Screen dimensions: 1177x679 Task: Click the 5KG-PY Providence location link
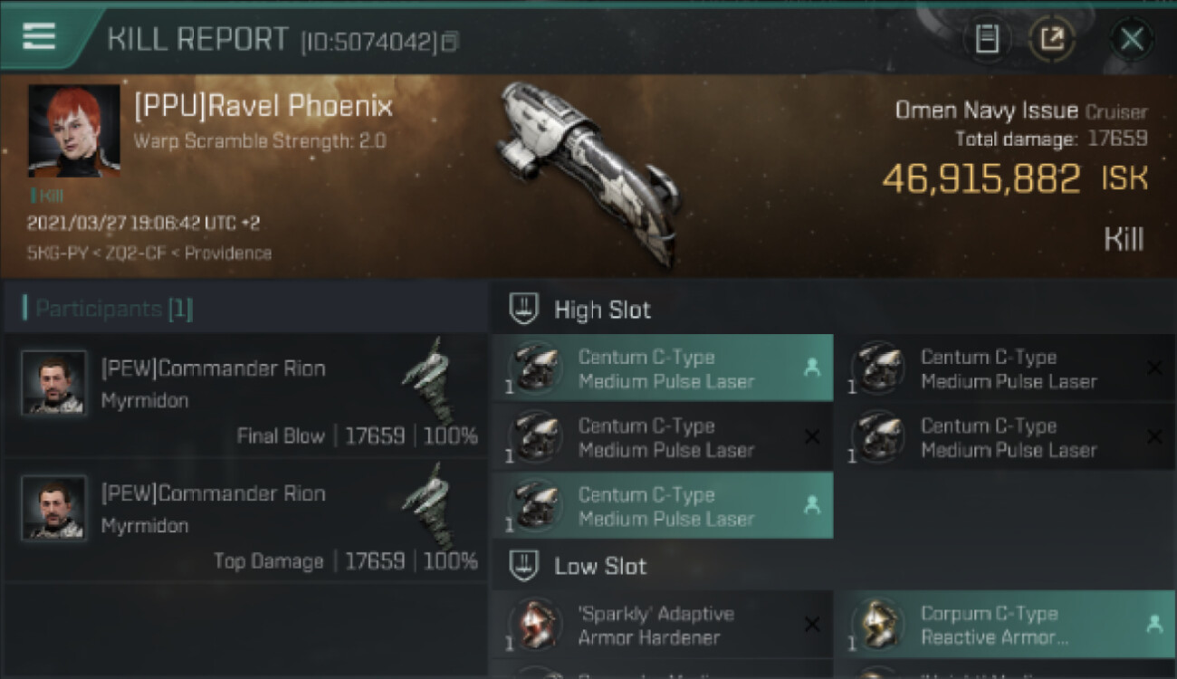149,253
